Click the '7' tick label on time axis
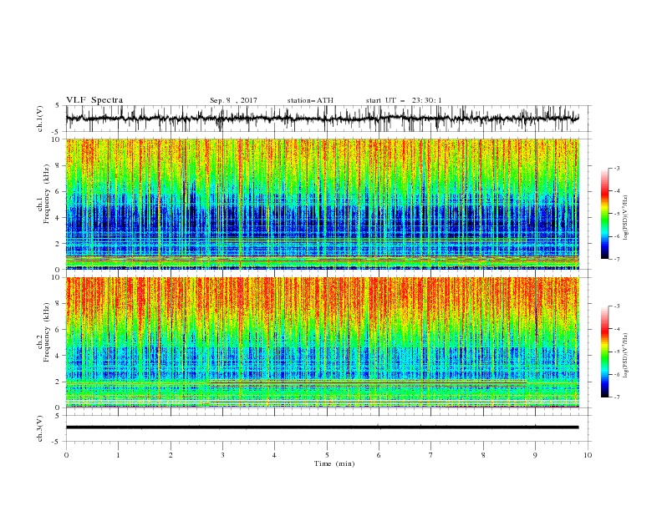 (431, 455)
